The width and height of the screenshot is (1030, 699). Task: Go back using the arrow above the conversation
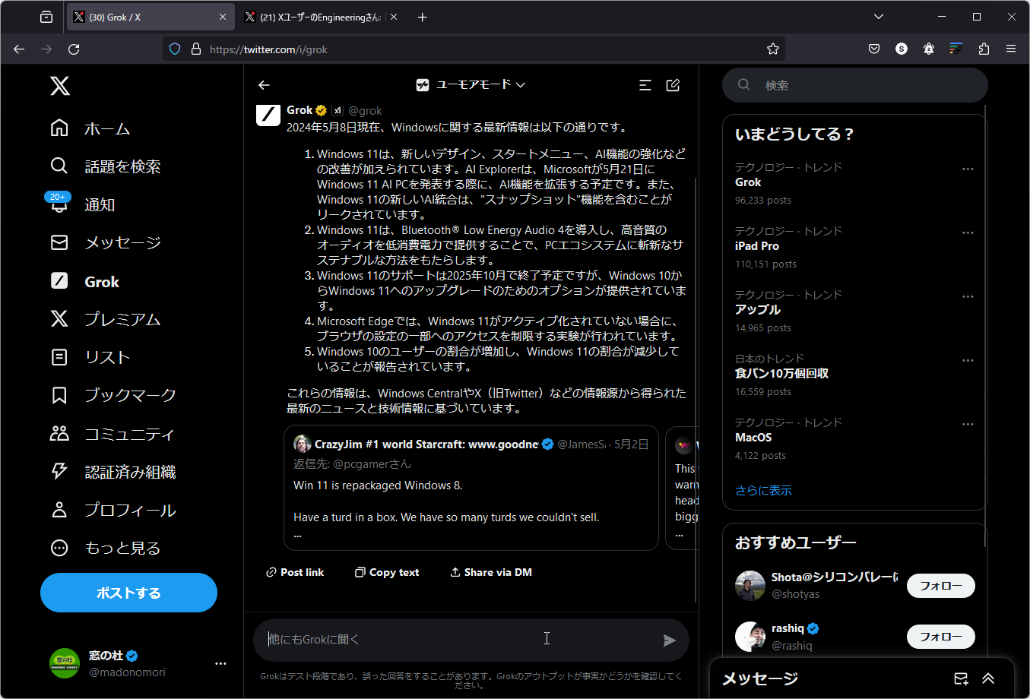pos(264,85)
